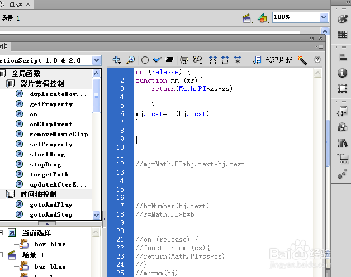Image resolution: width=351 pixels, height=277 pixels.
Task: Open the Info panel icon
Action: click(342, 73)
